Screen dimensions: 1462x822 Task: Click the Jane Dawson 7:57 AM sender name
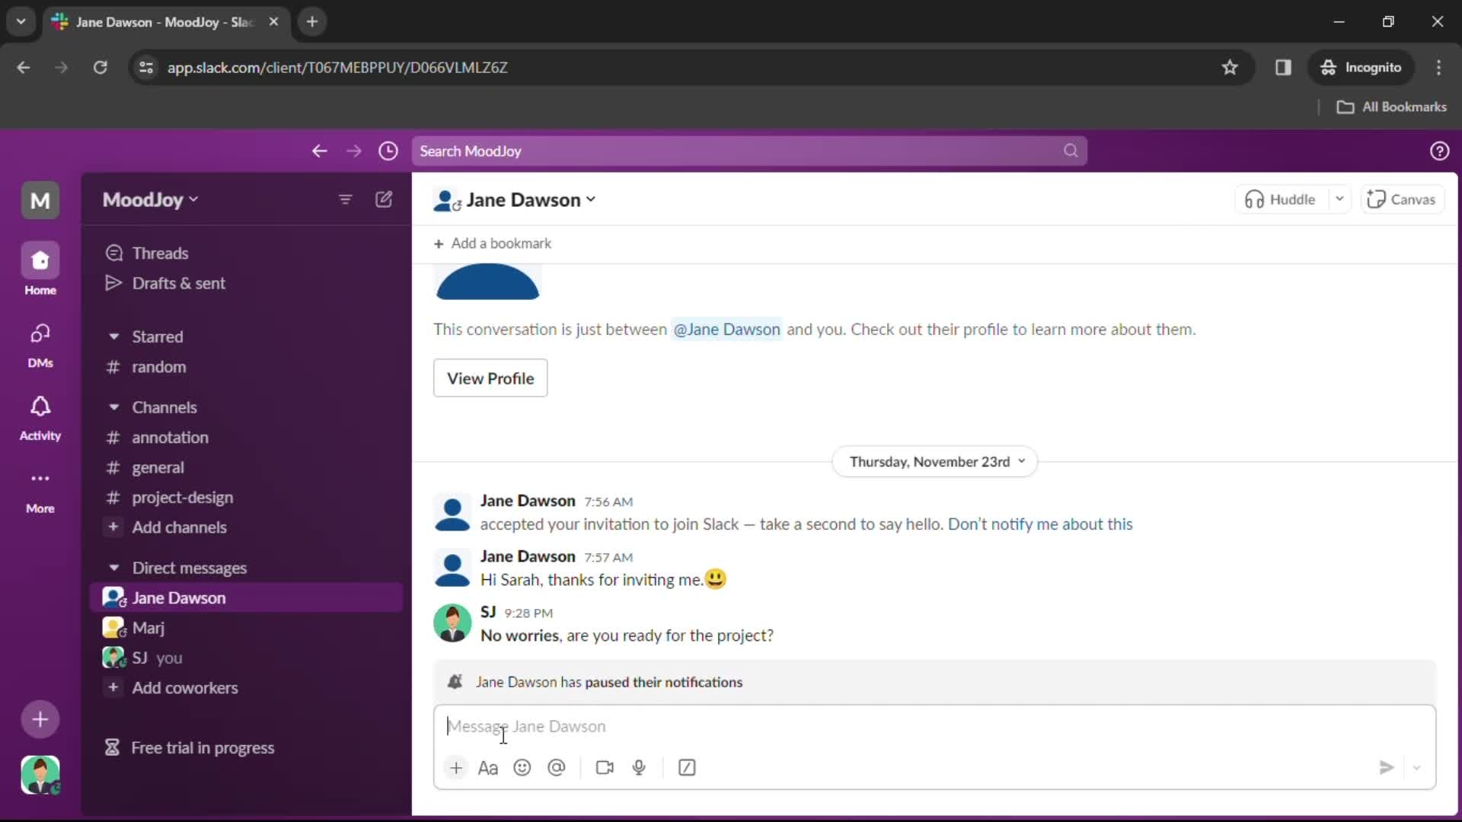pyautogui.click(x=528, y=556)
